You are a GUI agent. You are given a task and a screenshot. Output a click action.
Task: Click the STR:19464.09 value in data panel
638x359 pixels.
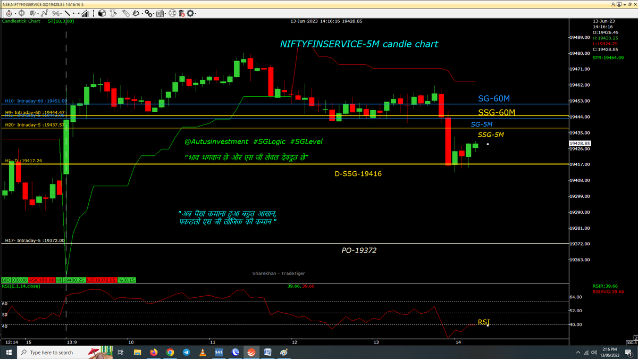point(608,57)
